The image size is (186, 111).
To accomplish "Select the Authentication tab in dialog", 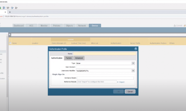I will 57,58.
